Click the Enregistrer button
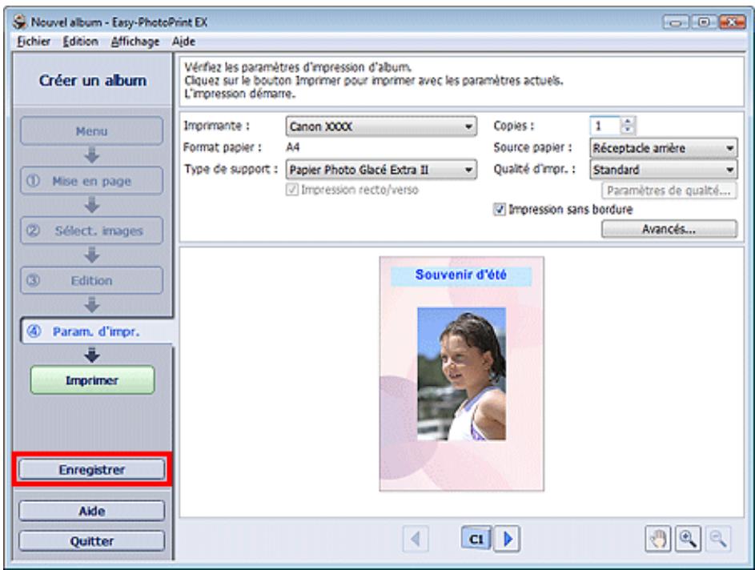Viewport: 755px width, 570px height. point(91,469)
